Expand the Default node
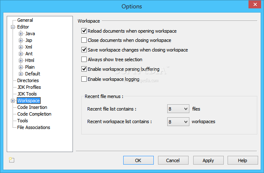 click(x=21, y=74)
